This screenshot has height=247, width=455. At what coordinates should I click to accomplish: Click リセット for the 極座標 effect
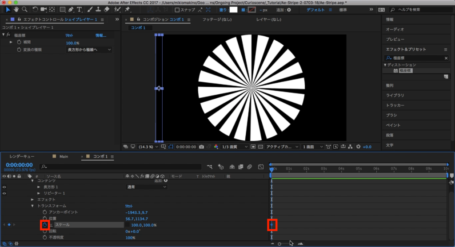69,35
